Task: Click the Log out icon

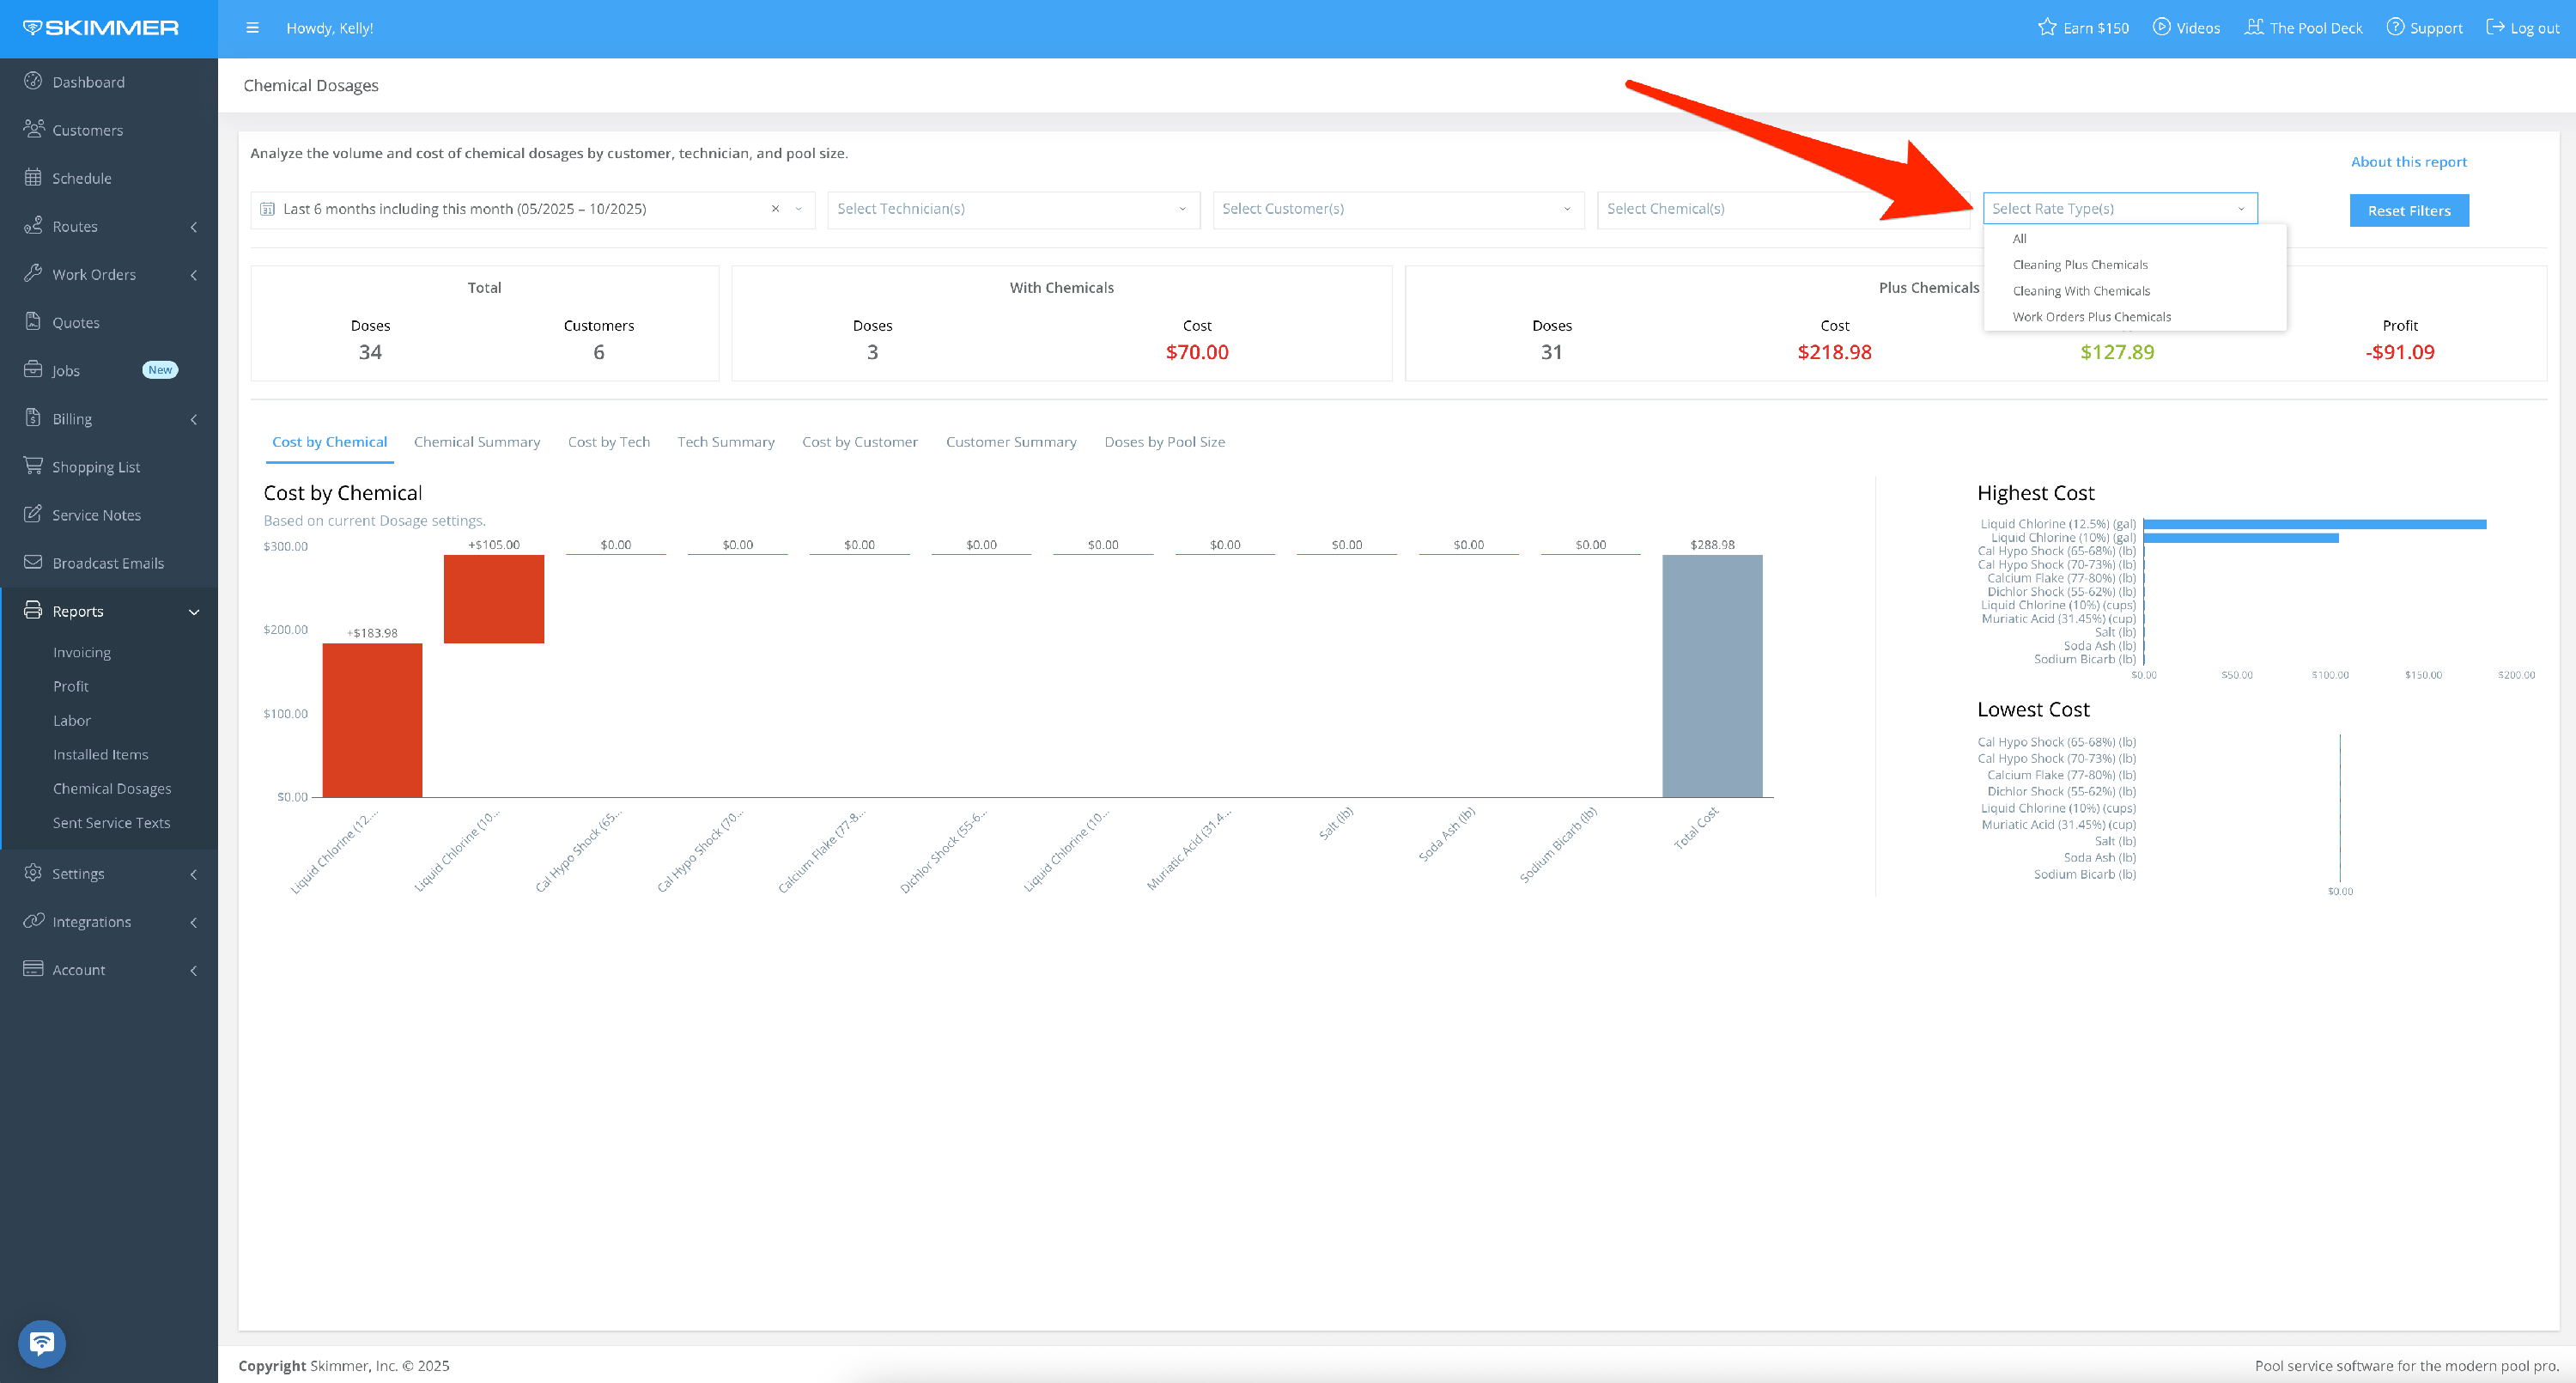Action: tap(2495, 27)
